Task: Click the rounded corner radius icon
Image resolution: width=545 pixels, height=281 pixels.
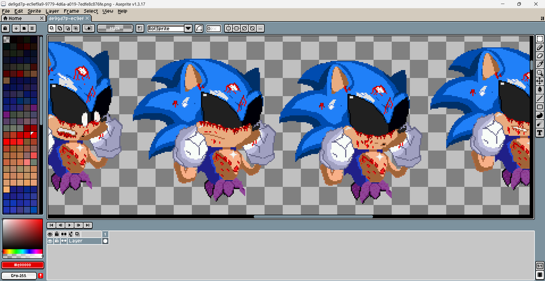Action: [199, 28]
